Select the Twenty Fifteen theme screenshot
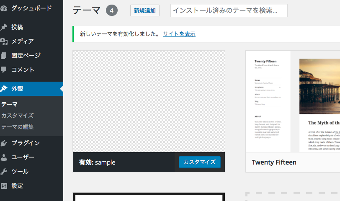The image size is (340, 201). click(x=293, y=101)
